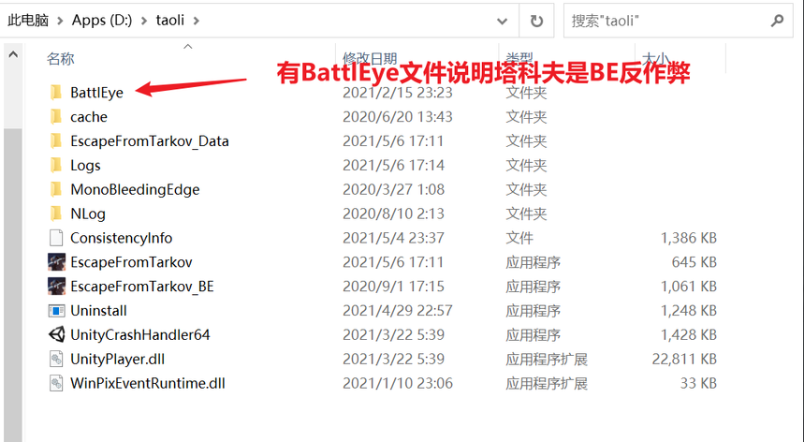Click the EscapeFromTarkov_Data folder icon
The height and width of the screenshot is (442, 804).
(56, 140)
